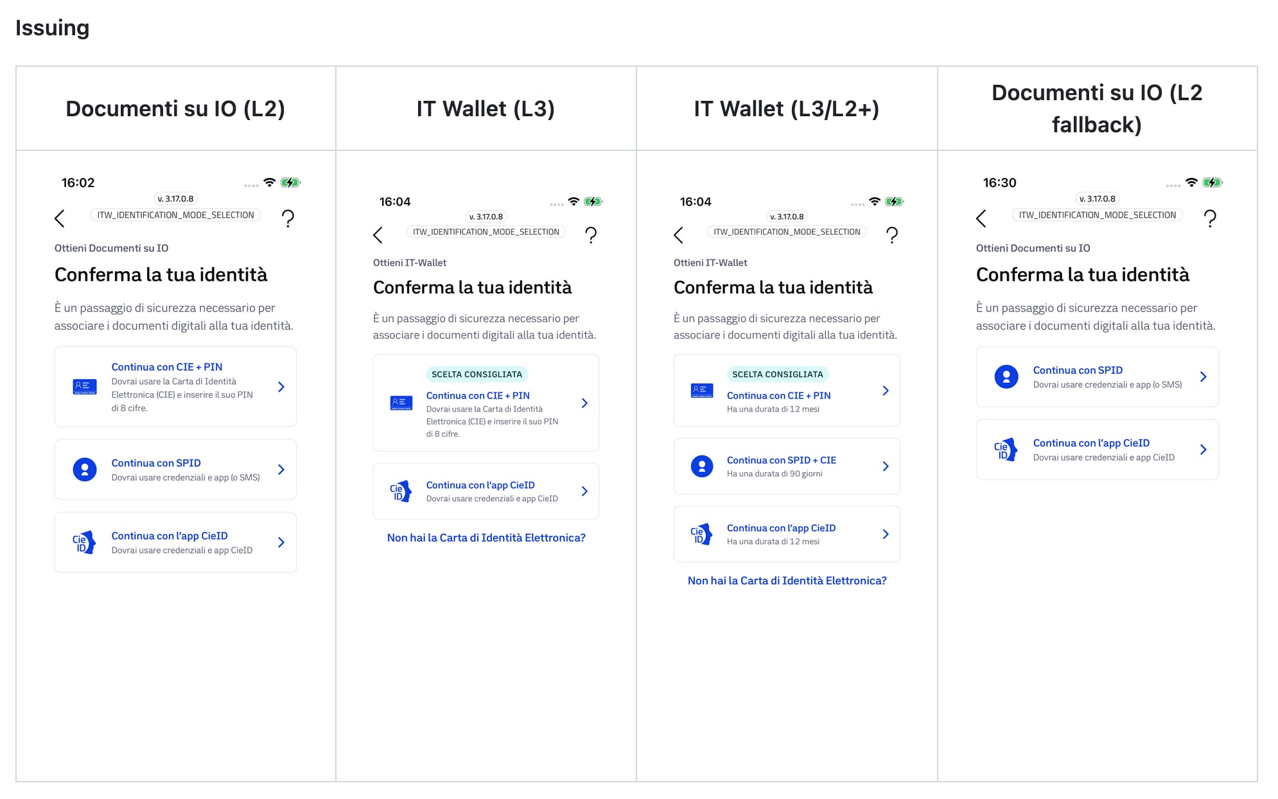Image resolution: width=1278 pixels, height=799 pixels.
Task: Click chevron of CIE + PIN in L2 screen
Action: [281, 387]
